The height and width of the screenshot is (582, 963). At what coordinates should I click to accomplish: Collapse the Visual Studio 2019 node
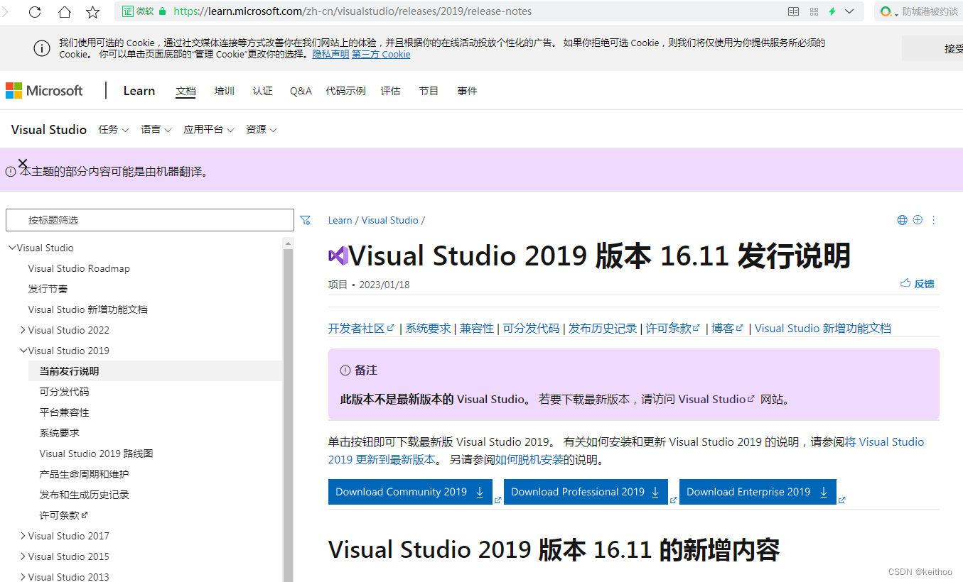pyautogui.click(x=23, y=351)
